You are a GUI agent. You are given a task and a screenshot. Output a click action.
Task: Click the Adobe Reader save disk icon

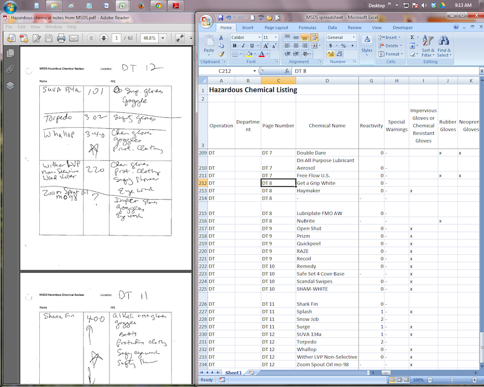(x=49, y=38)
